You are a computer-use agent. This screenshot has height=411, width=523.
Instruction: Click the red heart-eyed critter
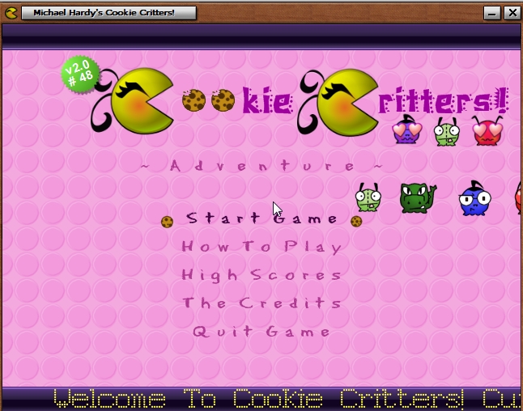point(487,131)
